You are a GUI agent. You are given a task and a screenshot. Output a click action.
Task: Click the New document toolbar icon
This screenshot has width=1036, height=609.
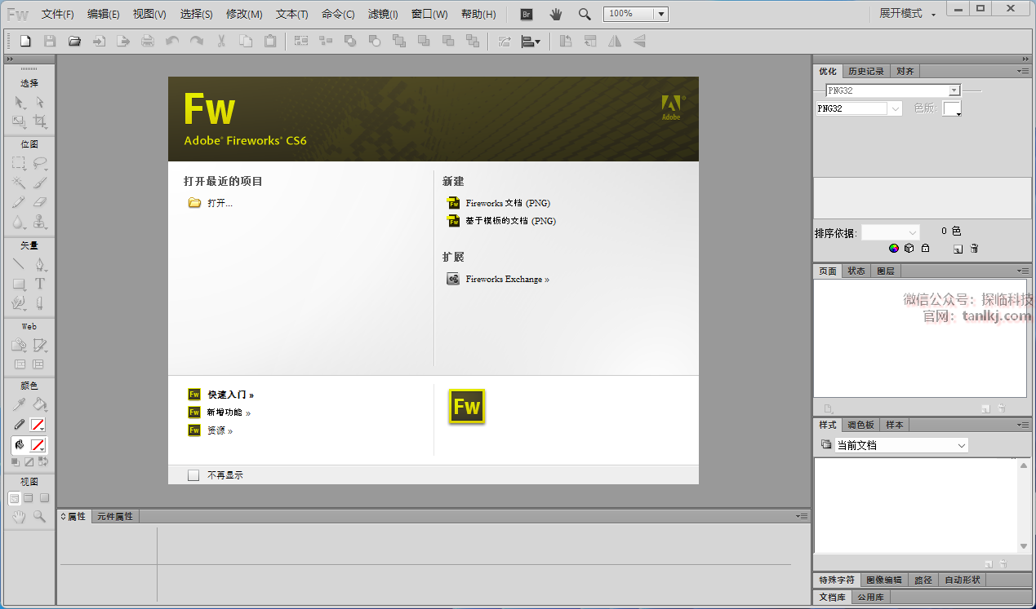point(25,41)
